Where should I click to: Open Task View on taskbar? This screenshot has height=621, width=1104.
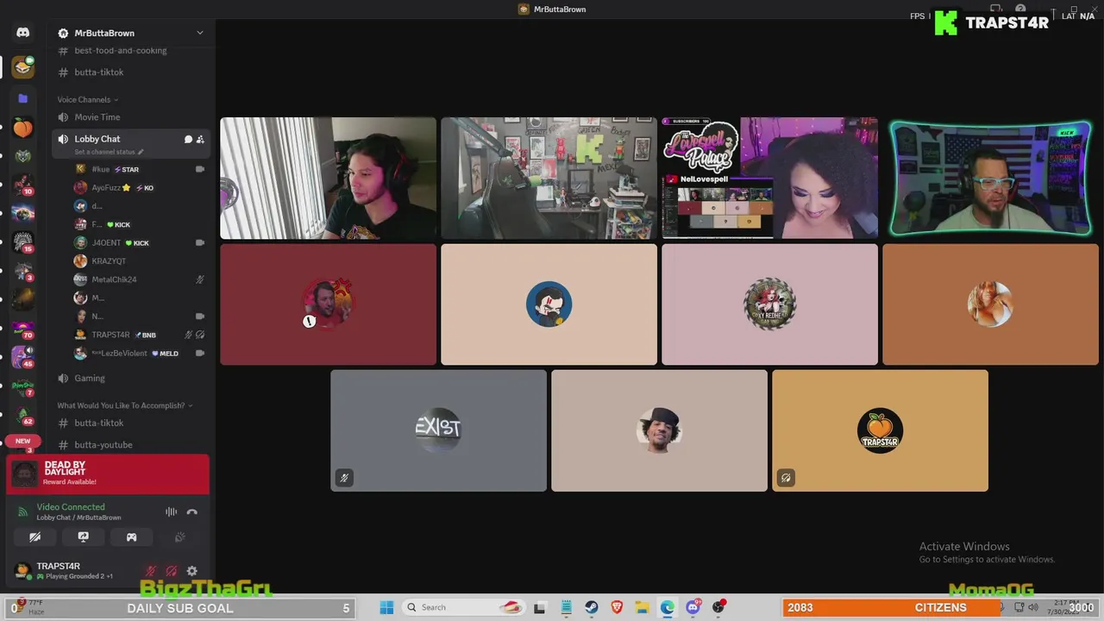(540, 607)
